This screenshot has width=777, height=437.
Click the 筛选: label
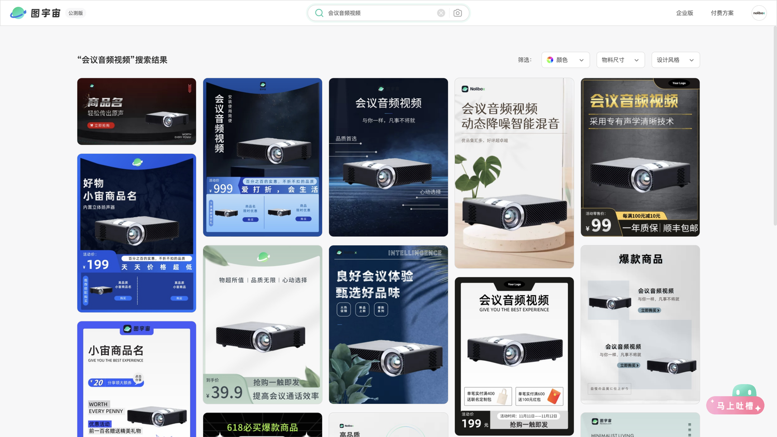525,60
